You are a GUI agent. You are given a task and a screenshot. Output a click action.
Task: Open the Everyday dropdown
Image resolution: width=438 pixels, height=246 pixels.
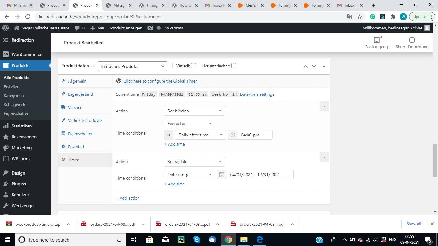tap(189, 124)
